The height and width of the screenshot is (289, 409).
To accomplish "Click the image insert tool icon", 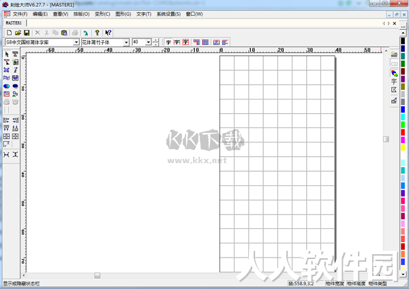I will pos(16,62).
